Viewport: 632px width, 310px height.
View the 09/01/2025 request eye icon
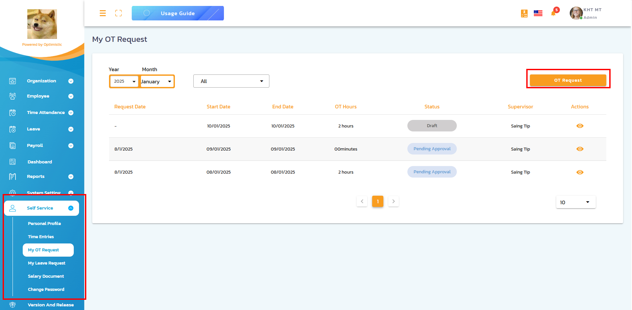(x=580, y=149)
